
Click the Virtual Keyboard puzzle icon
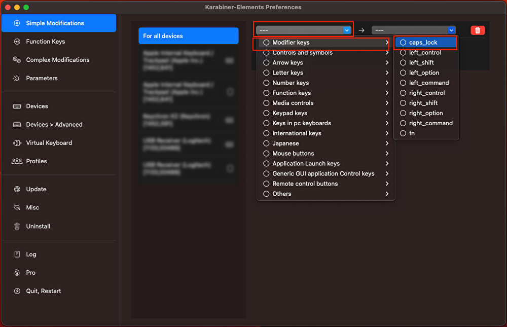coord(17,143)
